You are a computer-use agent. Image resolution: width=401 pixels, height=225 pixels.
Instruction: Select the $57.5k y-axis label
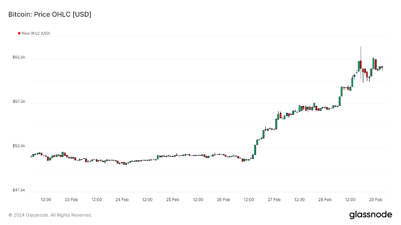pyautogui.click(x=19, y=101)
